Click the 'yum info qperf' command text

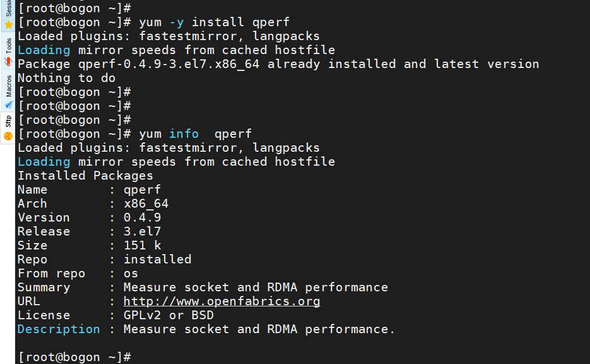pyautogui.click(x=195, y=134)
